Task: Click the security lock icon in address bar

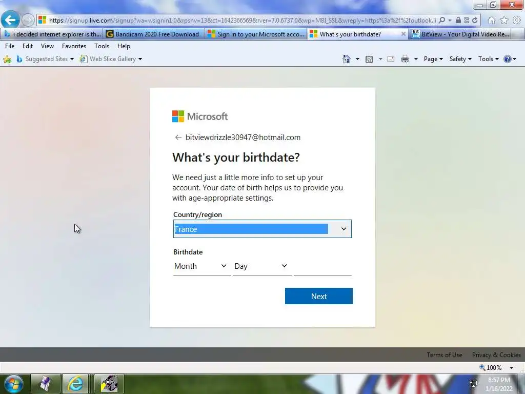Action: (x=458, y=21)
